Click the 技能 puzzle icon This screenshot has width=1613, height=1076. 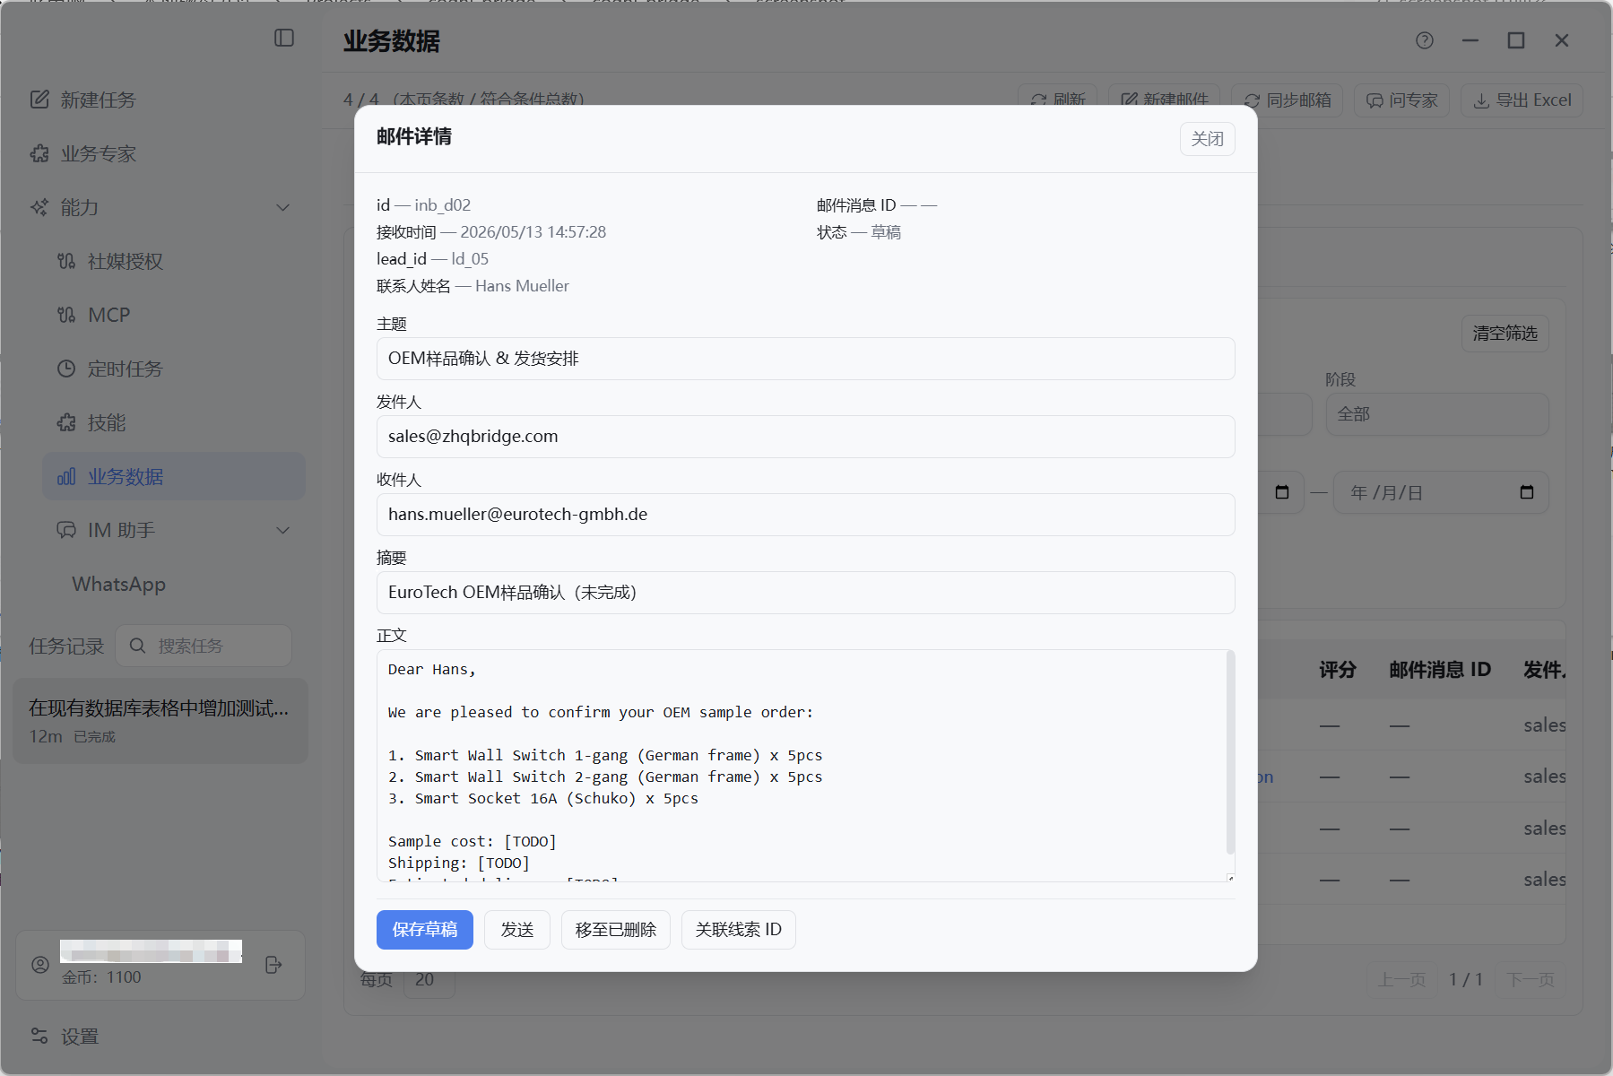click(x=66, y=422)
